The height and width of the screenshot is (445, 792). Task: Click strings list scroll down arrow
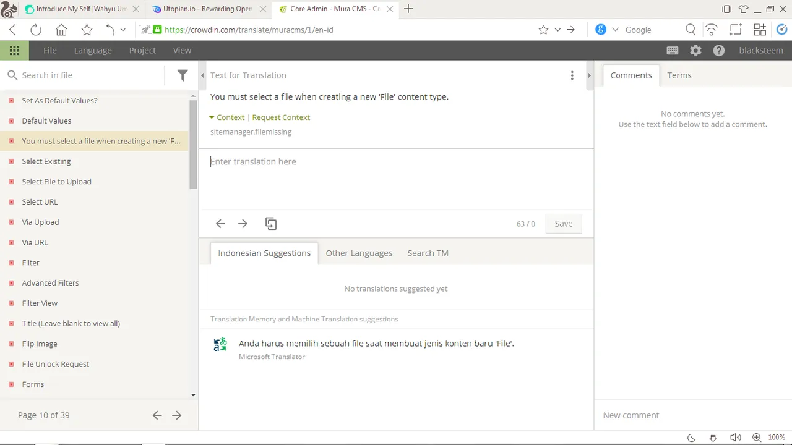point(193,395)
